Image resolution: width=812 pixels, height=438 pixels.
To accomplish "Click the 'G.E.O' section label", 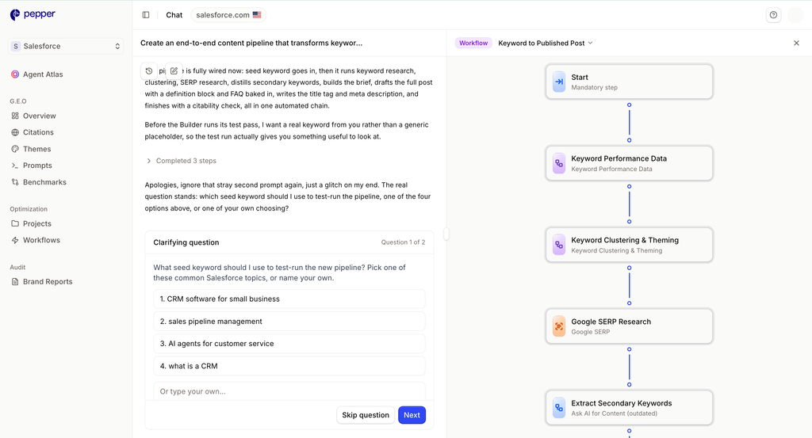I will click(x=18, y=101).
